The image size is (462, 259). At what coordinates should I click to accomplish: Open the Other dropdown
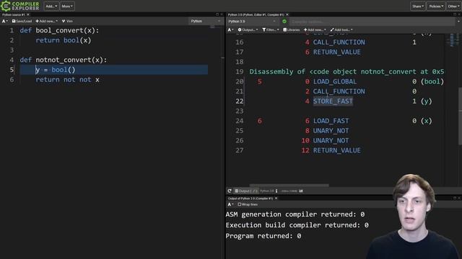(453, 6)
